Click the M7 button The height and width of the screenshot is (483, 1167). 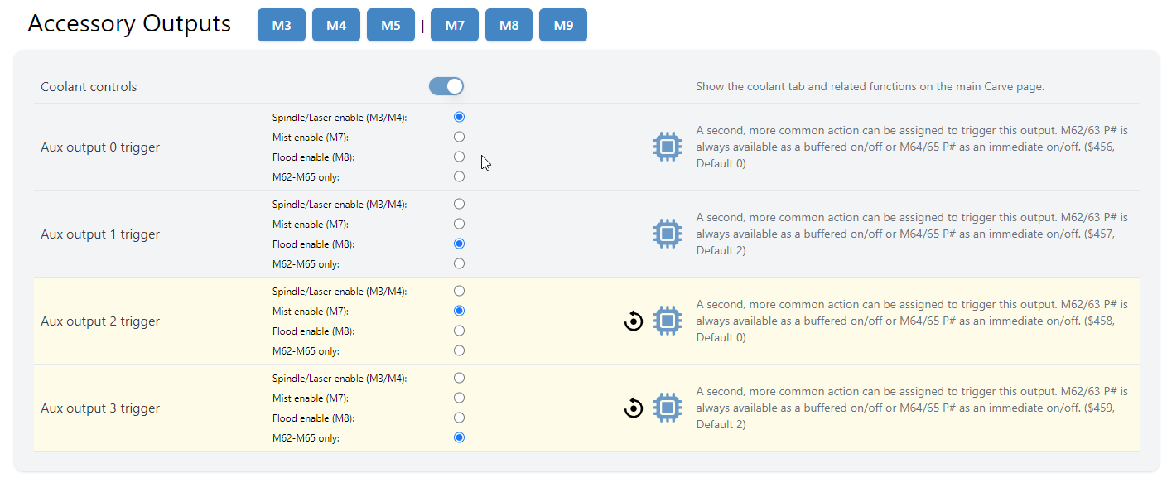[x=455, y=25]
